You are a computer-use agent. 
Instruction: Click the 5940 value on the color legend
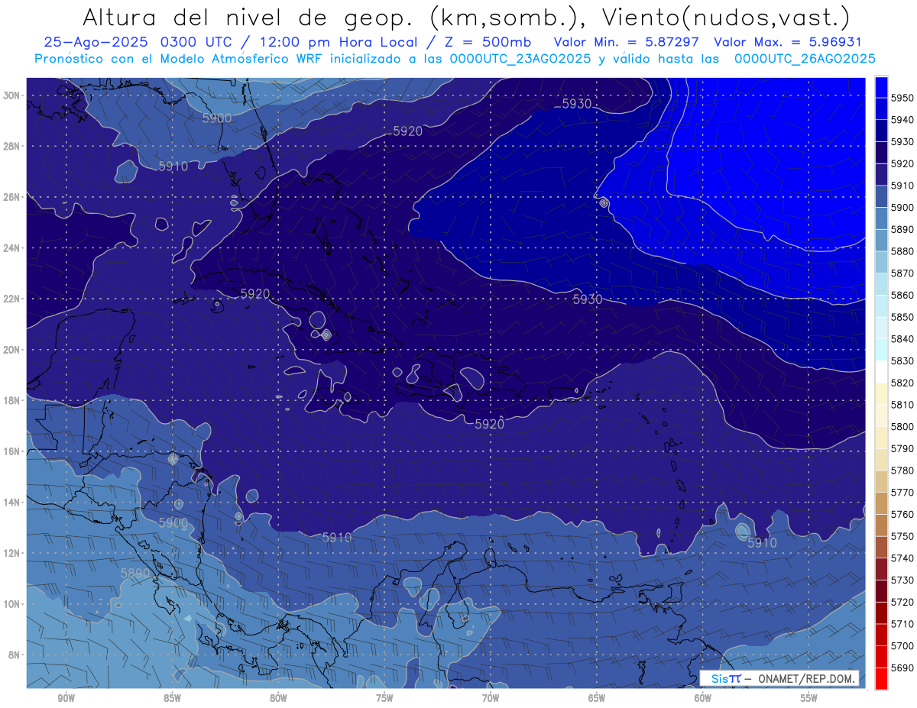(x=902, y=120)
